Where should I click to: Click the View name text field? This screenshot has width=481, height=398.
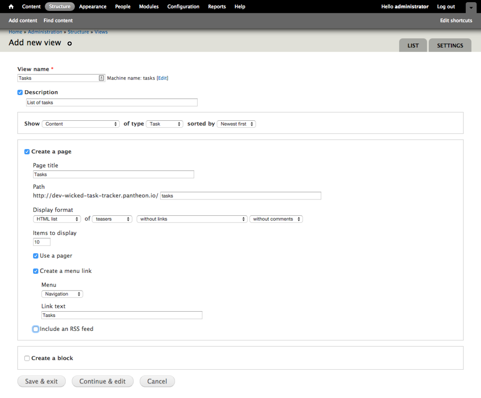[x=61, y=78]
